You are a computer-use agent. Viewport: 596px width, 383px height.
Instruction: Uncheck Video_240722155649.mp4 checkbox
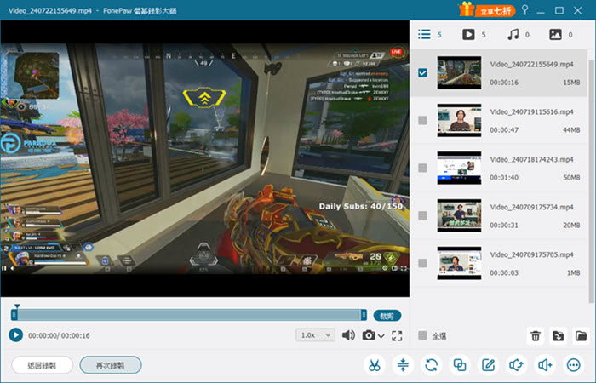coord(422,72)
